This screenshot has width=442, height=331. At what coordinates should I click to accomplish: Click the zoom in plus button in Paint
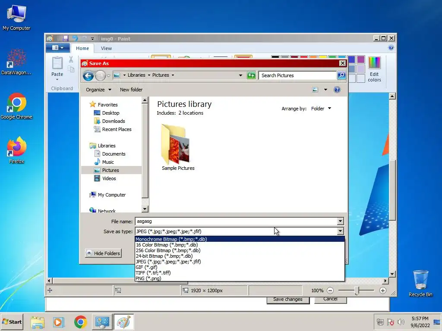(x=382, y=290)
